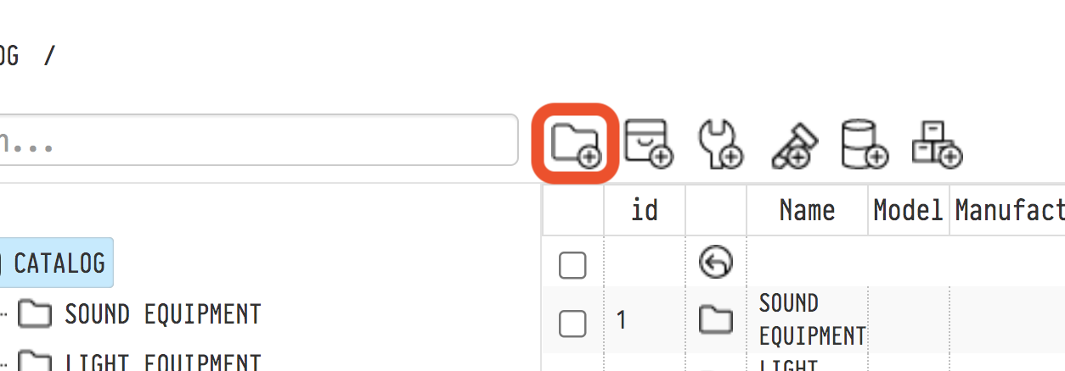Tick the checkbox for row id 1
The width and height of the screenshot is (1065, 371).
(x=572, y=323)
